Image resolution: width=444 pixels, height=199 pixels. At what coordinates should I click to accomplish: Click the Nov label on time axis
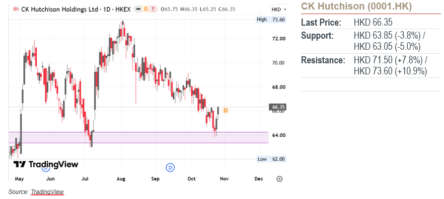[225, 179]
